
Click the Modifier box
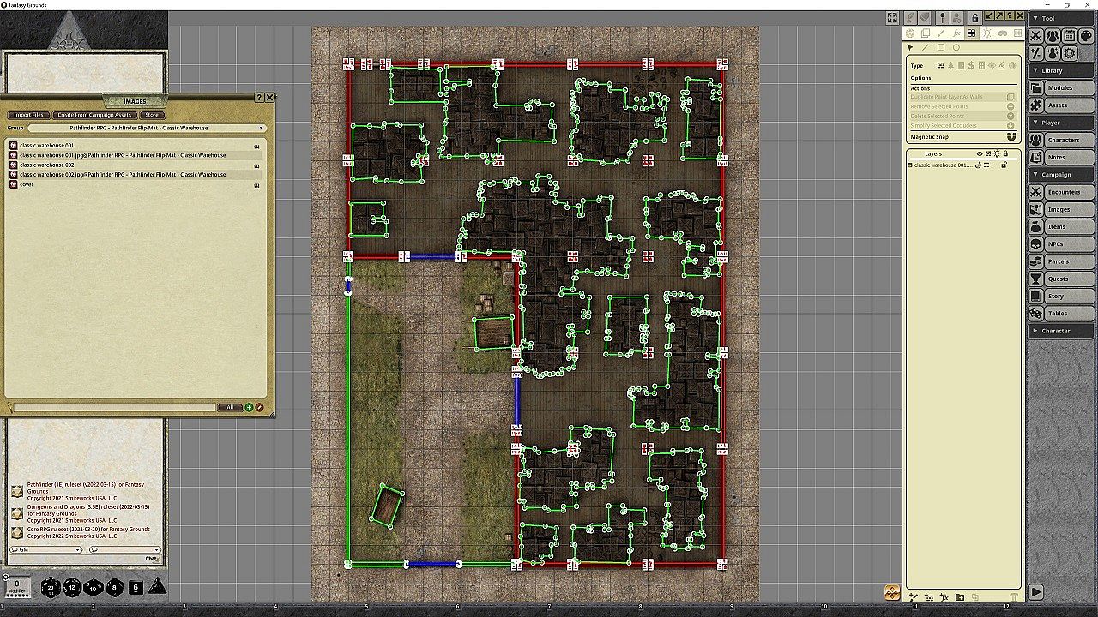point(17,585)
